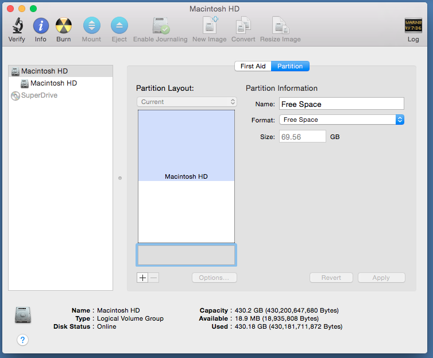
Task: Click the Options... button
Action: [x=215, y=278]
